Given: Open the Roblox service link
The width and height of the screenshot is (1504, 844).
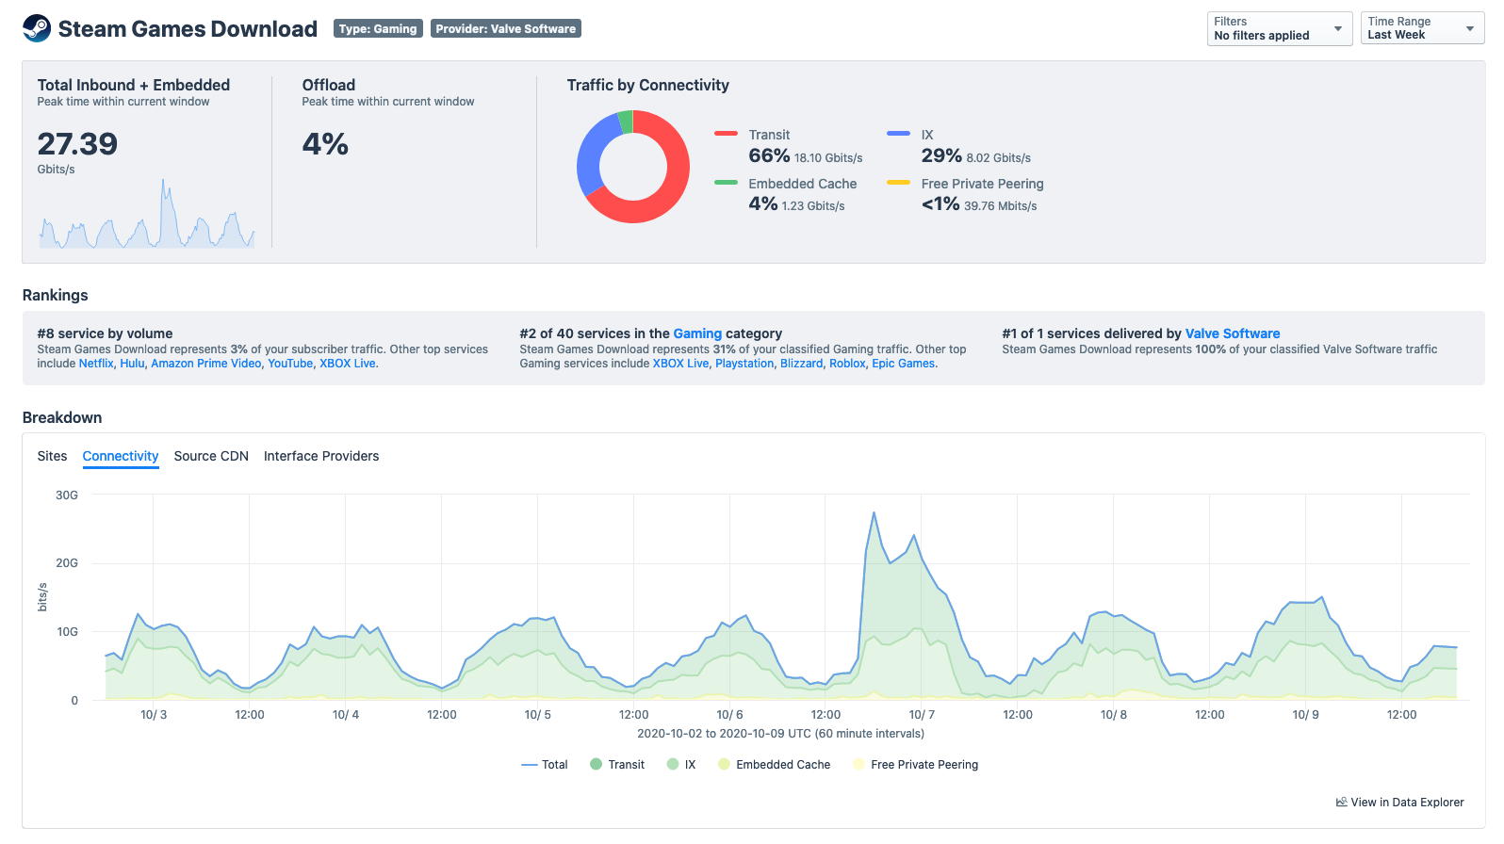Looking at the screenshot, I should 847,364.
